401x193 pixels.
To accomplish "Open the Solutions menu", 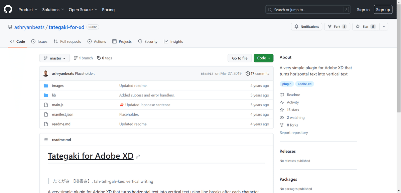I will 53,10.
